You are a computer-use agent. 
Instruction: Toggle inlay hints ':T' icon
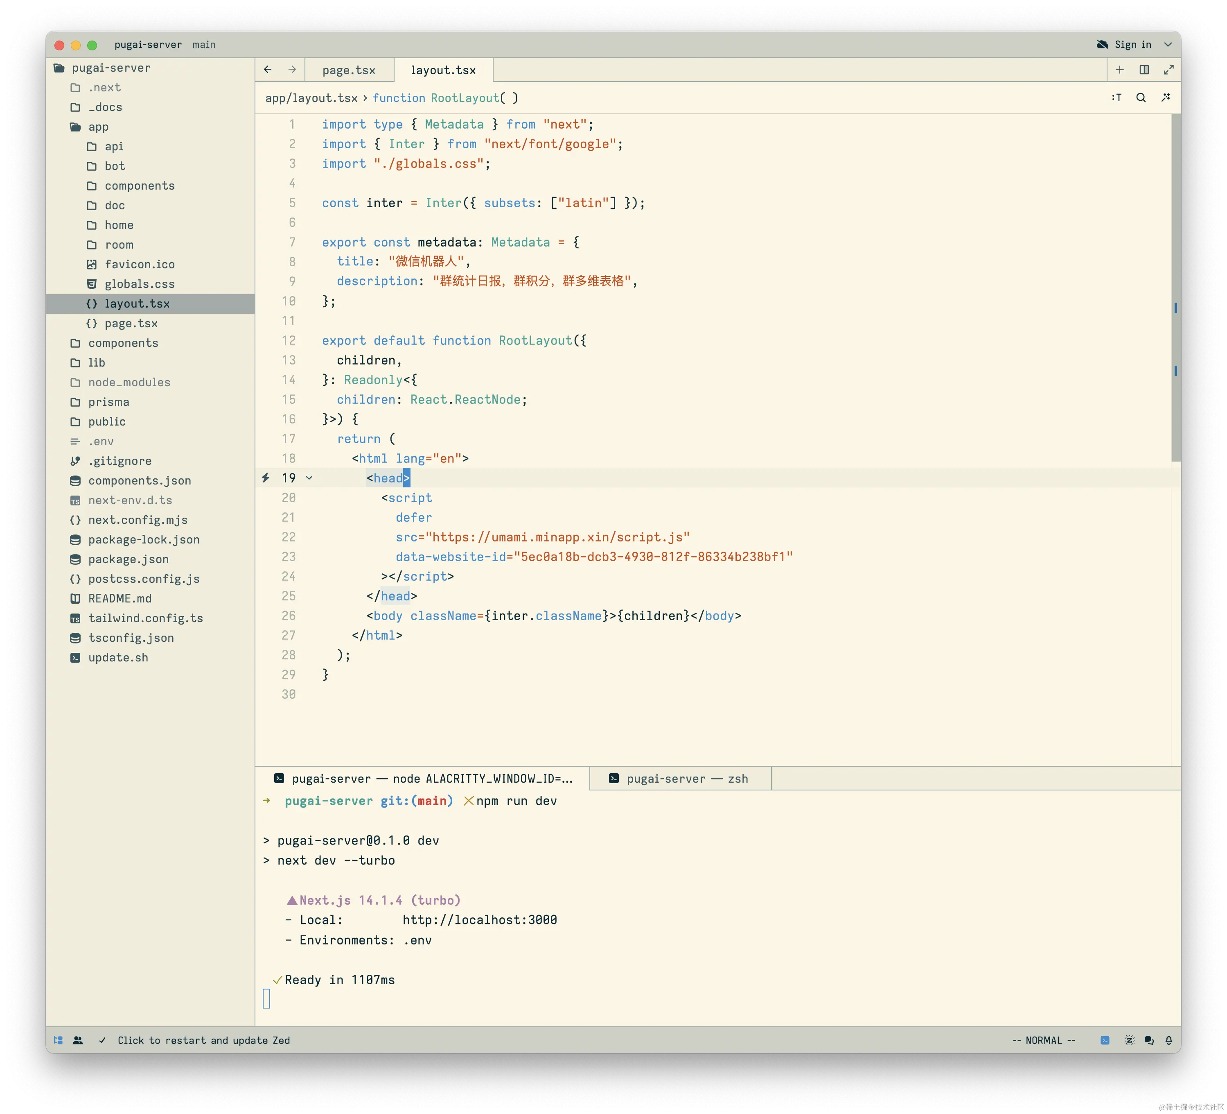1116,97
